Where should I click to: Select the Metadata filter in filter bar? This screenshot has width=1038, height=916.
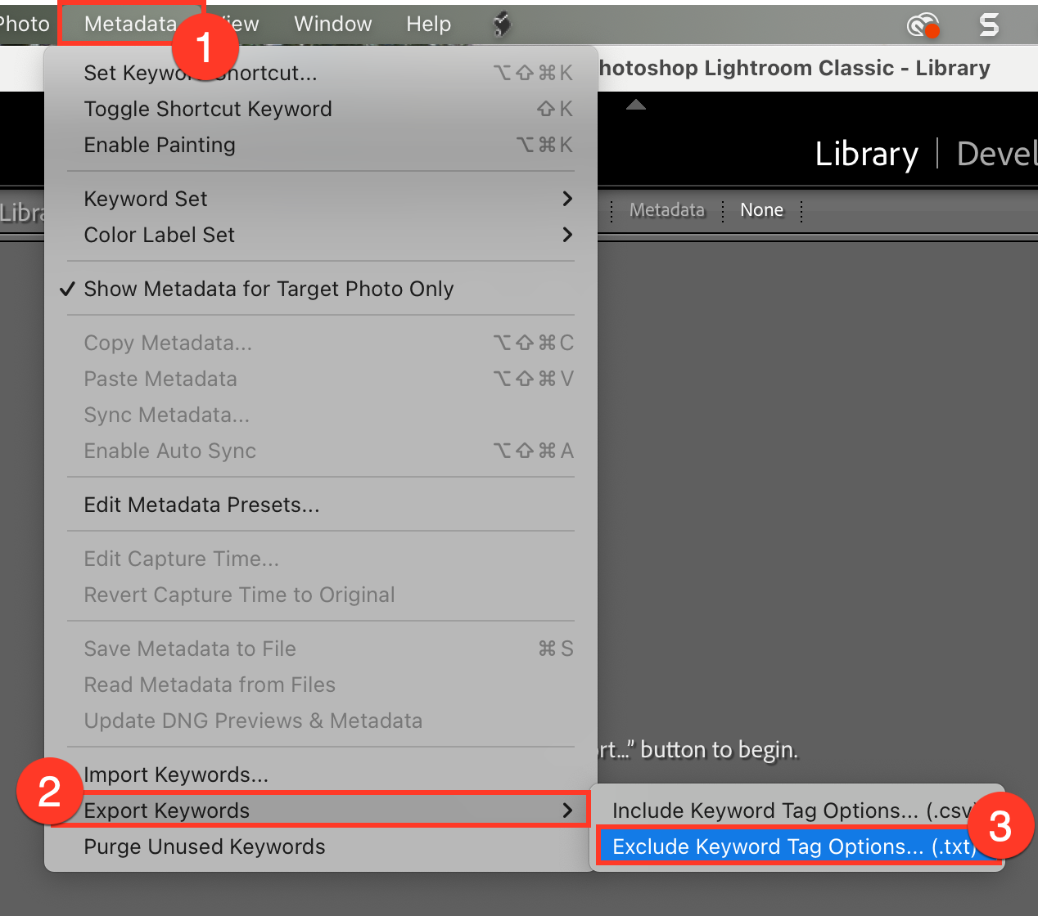(x=666, y=210)
